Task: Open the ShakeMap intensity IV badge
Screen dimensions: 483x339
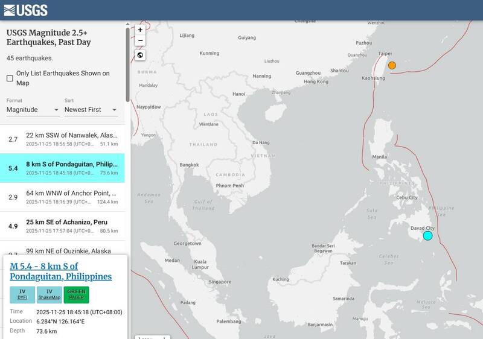Action: coord(49,294)
